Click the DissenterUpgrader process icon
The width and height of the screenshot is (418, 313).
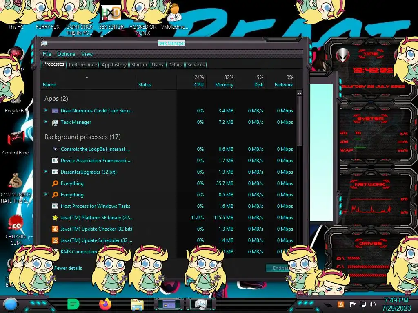[55, 172]
